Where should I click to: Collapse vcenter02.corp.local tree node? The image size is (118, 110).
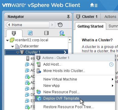[x=7, y=40]
